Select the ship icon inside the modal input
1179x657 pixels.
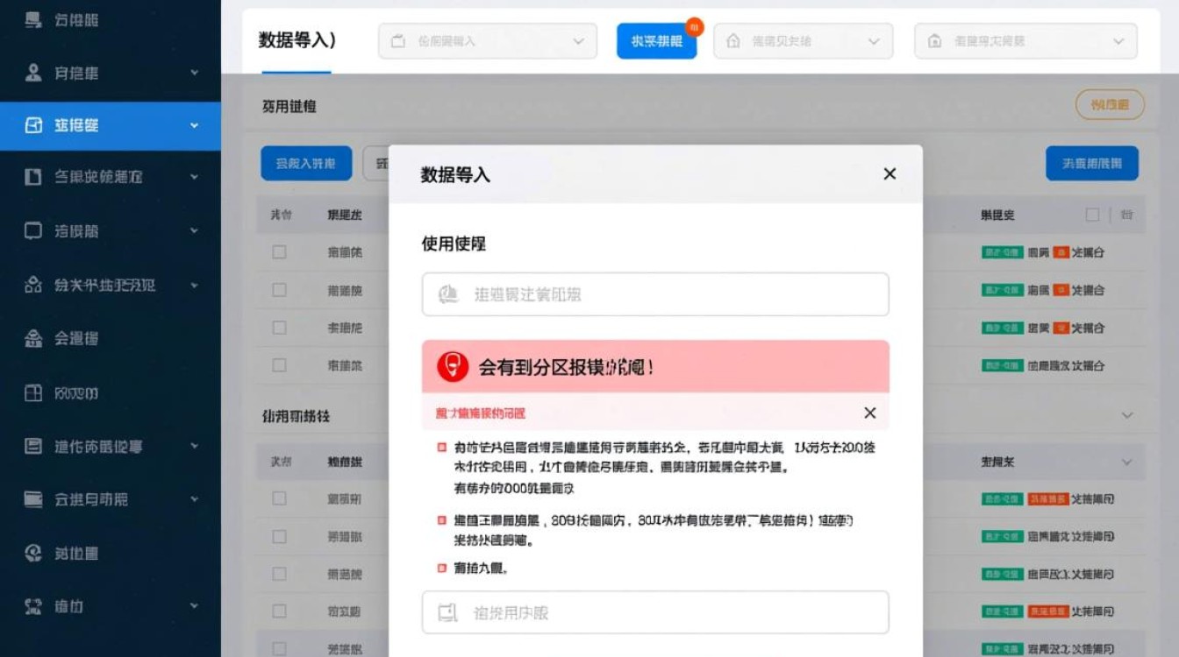[x=447, y=293]
